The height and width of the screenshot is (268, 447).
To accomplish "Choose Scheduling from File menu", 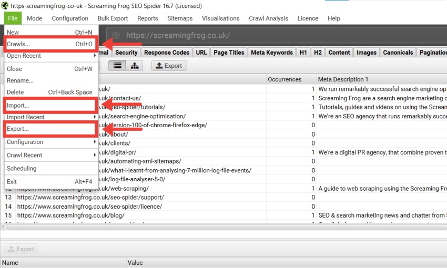I will 51,168.
